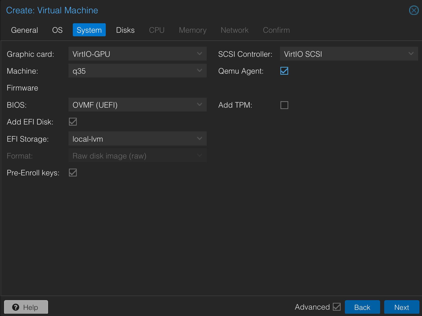Enable the Add TPM checkbox
The height and width of the screenshot is (316, 422).
point(284,105)
